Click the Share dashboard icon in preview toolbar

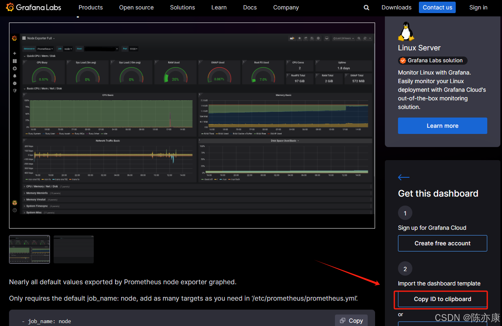306,38
